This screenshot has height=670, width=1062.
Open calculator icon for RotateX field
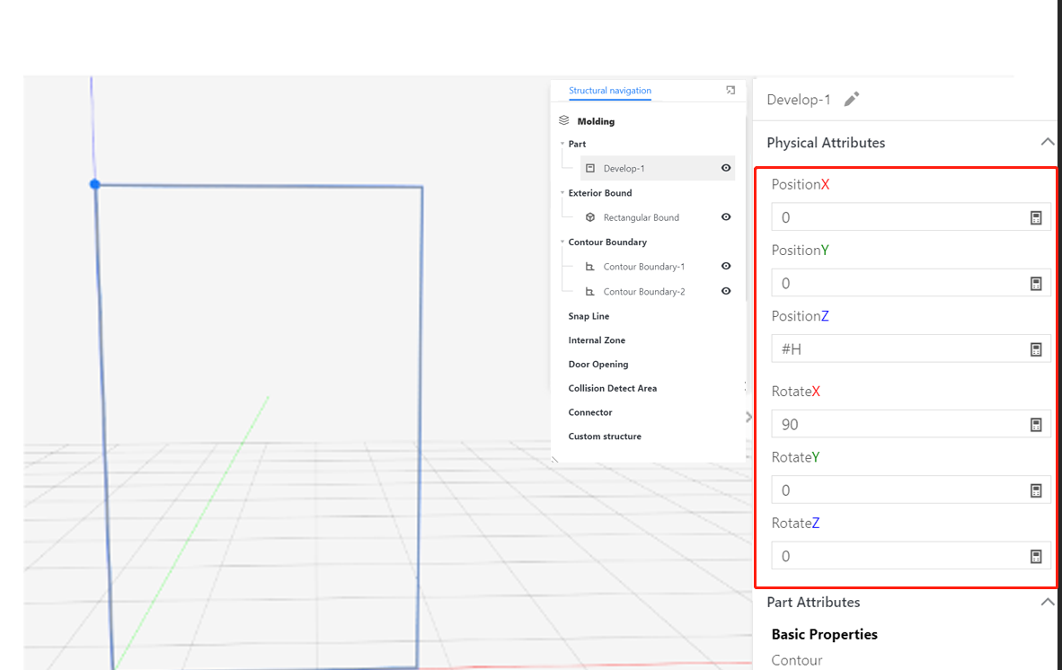point(1036,425)
